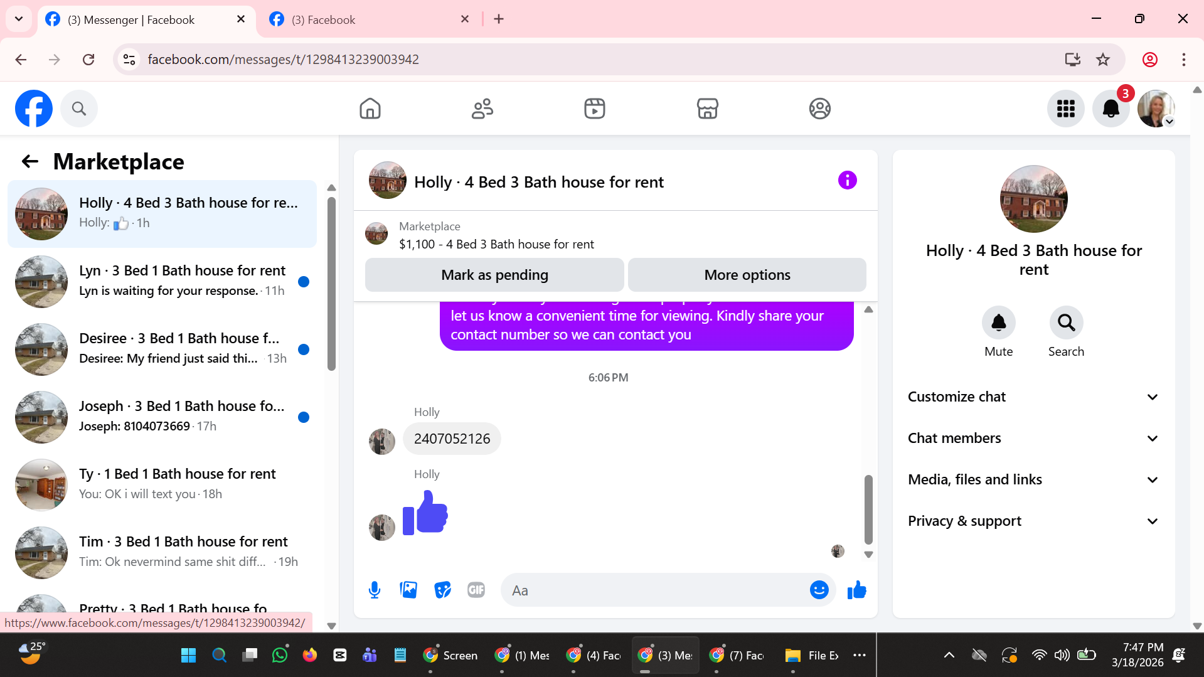
Task: View site information icon
Action: tap(129, 60)
